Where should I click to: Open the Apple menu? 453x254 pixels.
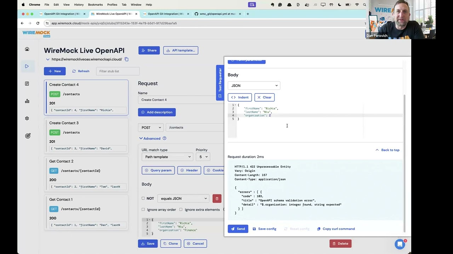[x=23, y=5]
